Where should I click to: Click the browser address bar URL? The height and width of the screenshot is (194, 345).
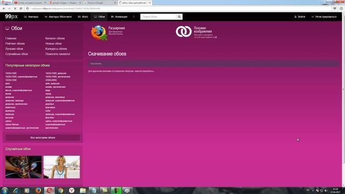[x=66, y=9]
